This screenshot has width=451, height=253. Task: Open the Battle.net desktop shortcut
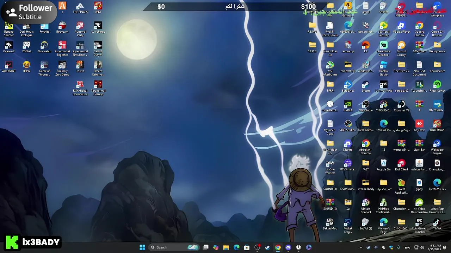(x=348, y=87)
